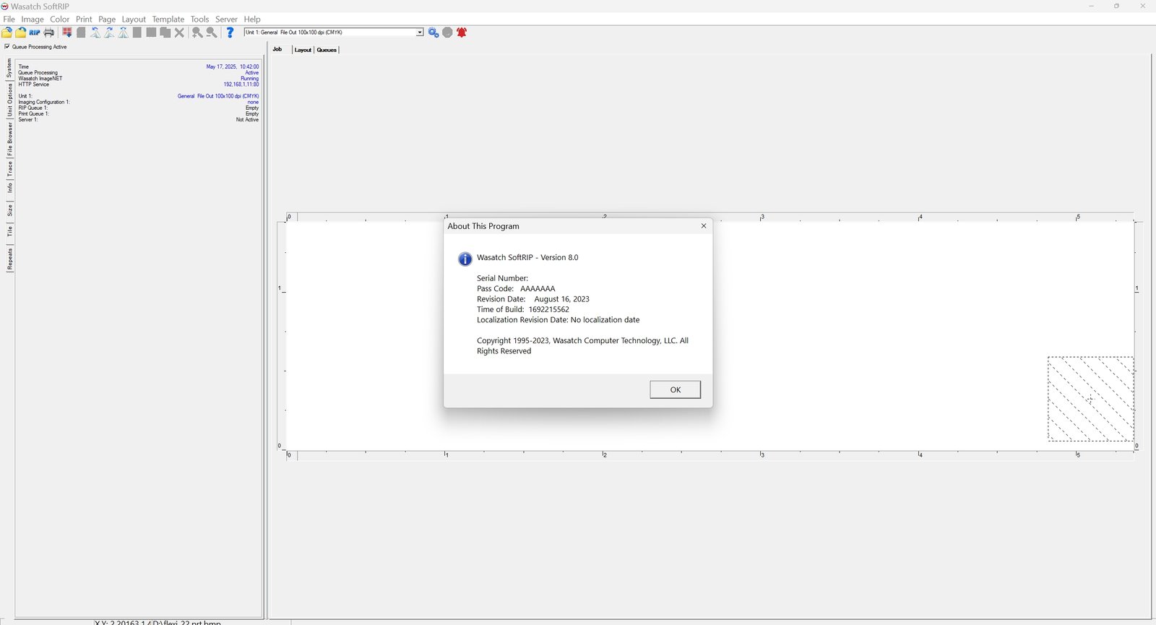Select the Size vertical side tab
1156x625 pixels.
click(x=9, y=210)
